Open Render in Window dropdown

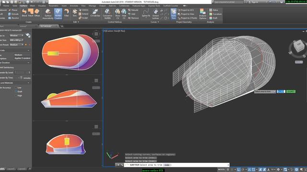pyautogui.click(x=17, y=35)
